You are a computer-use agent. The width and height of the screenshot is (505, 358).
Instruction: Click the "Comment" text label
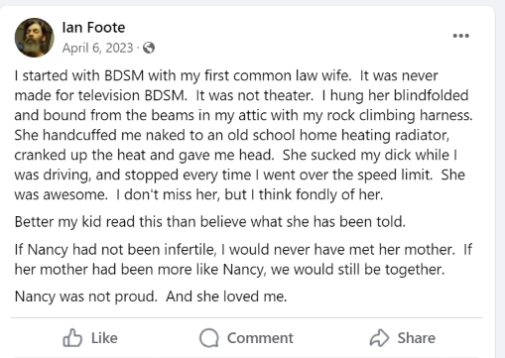[260, 338]
